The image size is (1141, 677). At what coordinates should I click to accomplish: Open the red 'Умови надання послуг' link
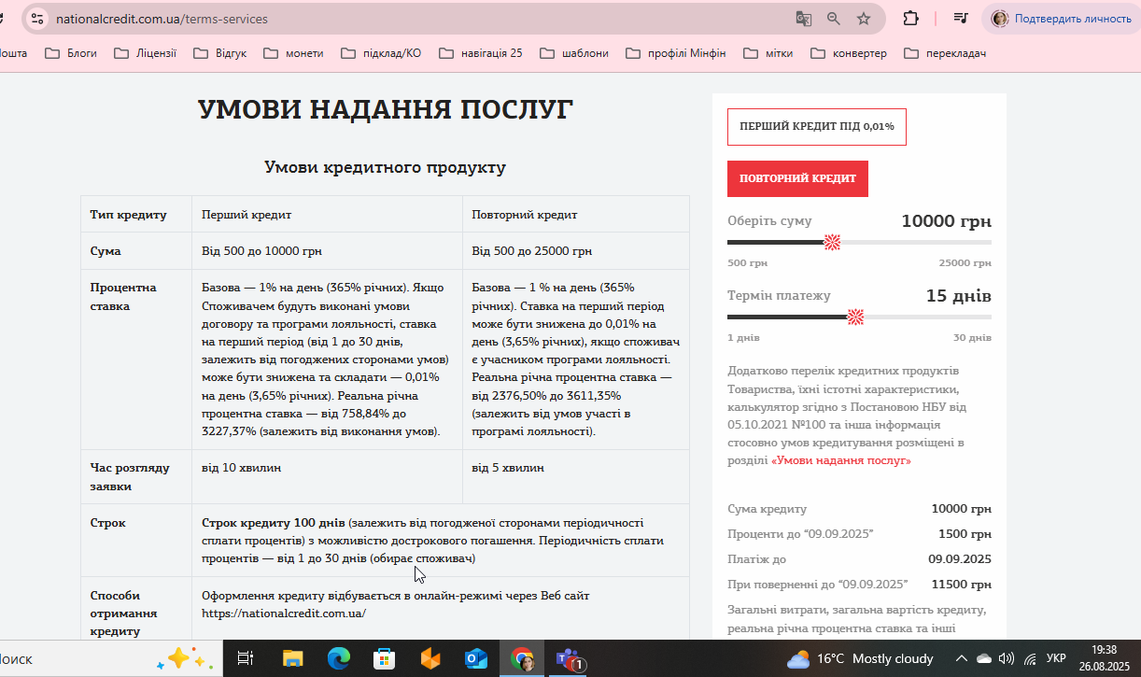point(841,460)
